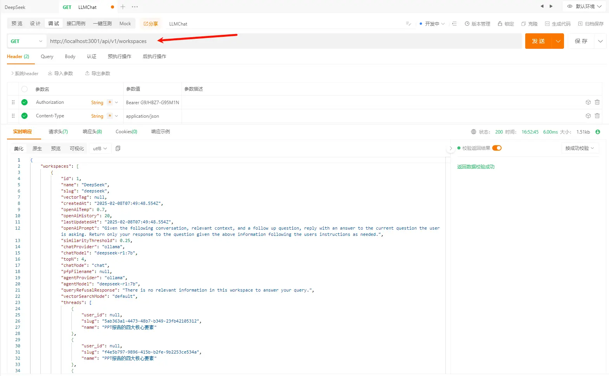Screen dimensions: 609x376
Task: Grab the Content-Type row drag handle
Action: tap(13, 116)
